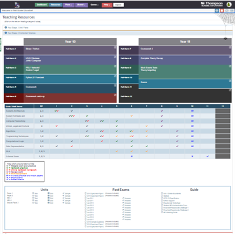Viewport: 235px width, 234px height.
Task: Open the Pseudocode Worksheet guide link
Action: coord(170,203)
